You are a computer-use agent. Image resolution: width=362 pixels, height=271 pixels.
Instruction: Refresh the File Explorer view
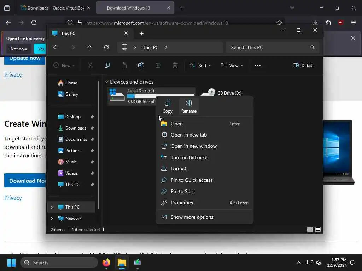pos(106,47)
